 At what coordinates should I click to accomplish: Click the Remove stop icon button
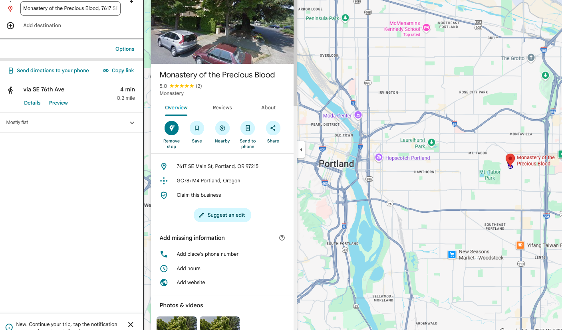[x=171, y=128]
